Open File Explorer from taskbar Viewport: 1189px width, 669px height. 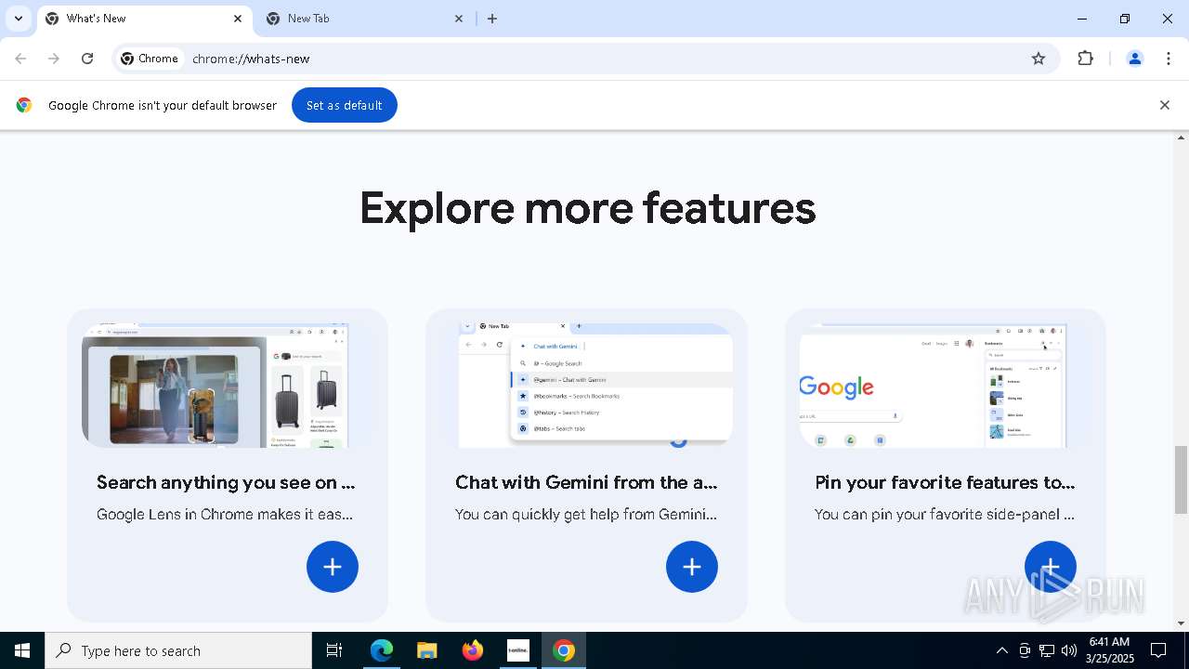[426, 650]
